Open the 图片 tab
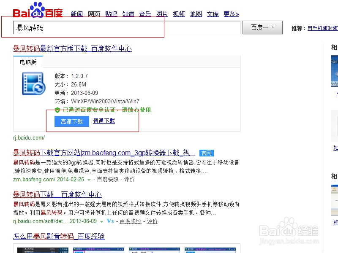Viewport: 338px width, 253px height. pos(162,14)
